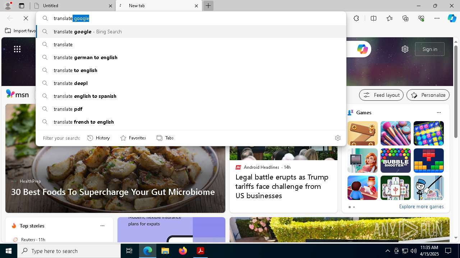Viewport: 460px width, 258px height.
Task: Choose 'translate to english' suggestion
Action: (191, 70)
